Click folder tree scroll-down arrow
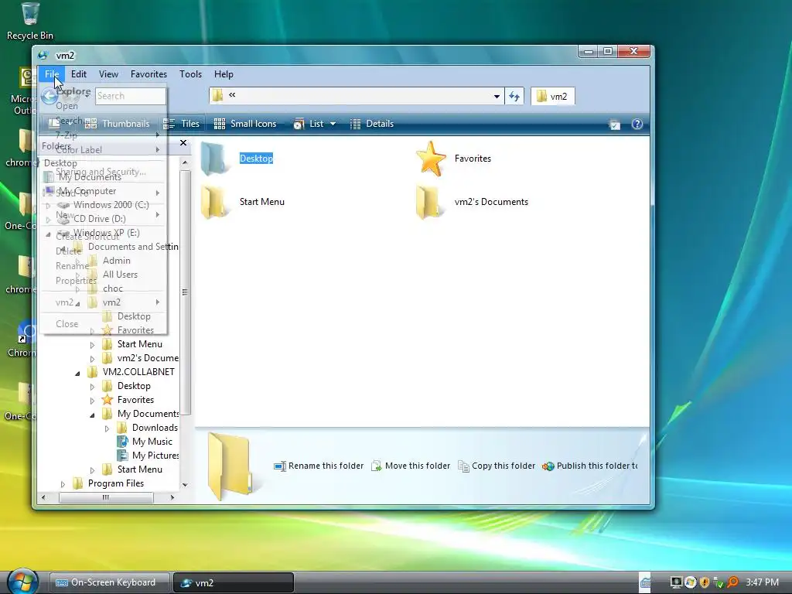 click(185, 485)
